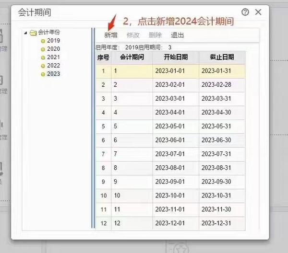
Task: Click the 新增 toolbar button
Action: tap(111, 35)
